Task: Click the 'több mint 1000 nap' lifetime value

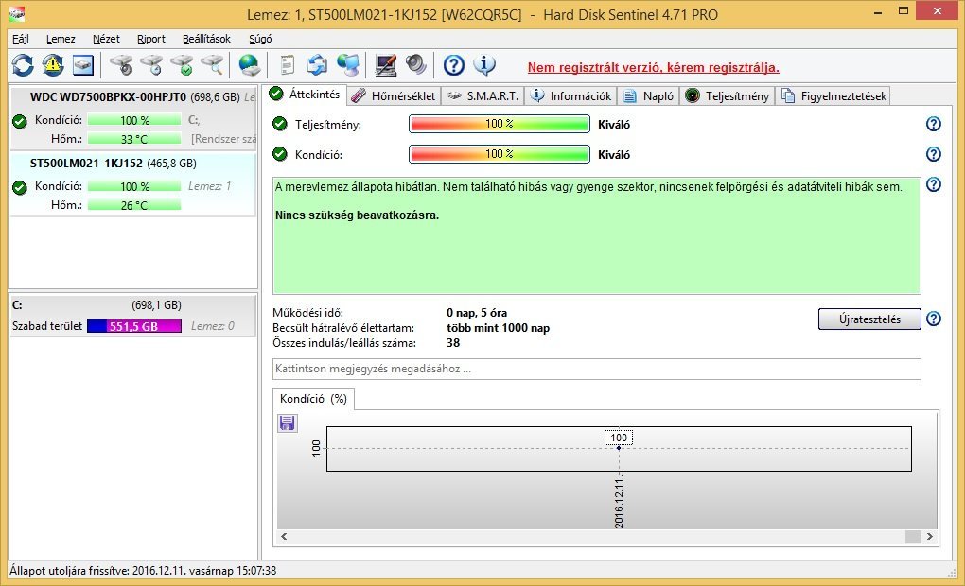Action: pyautogui.click(x=498, y=328)
